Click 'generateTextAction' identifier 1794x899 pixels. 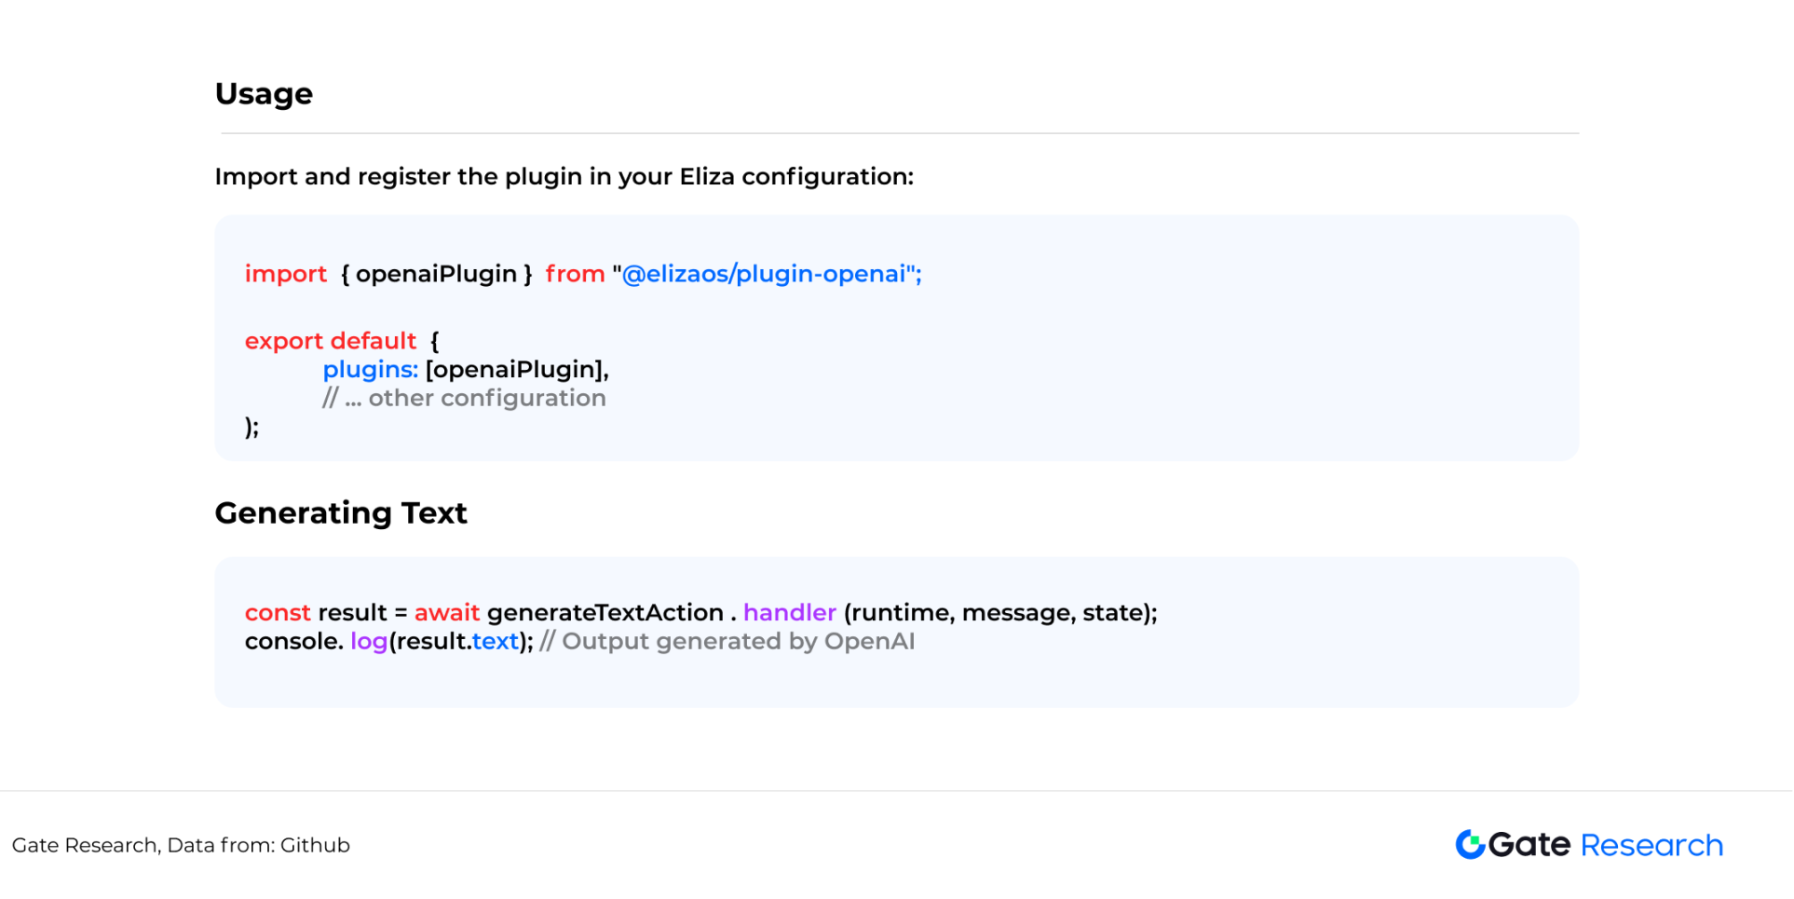605,613
